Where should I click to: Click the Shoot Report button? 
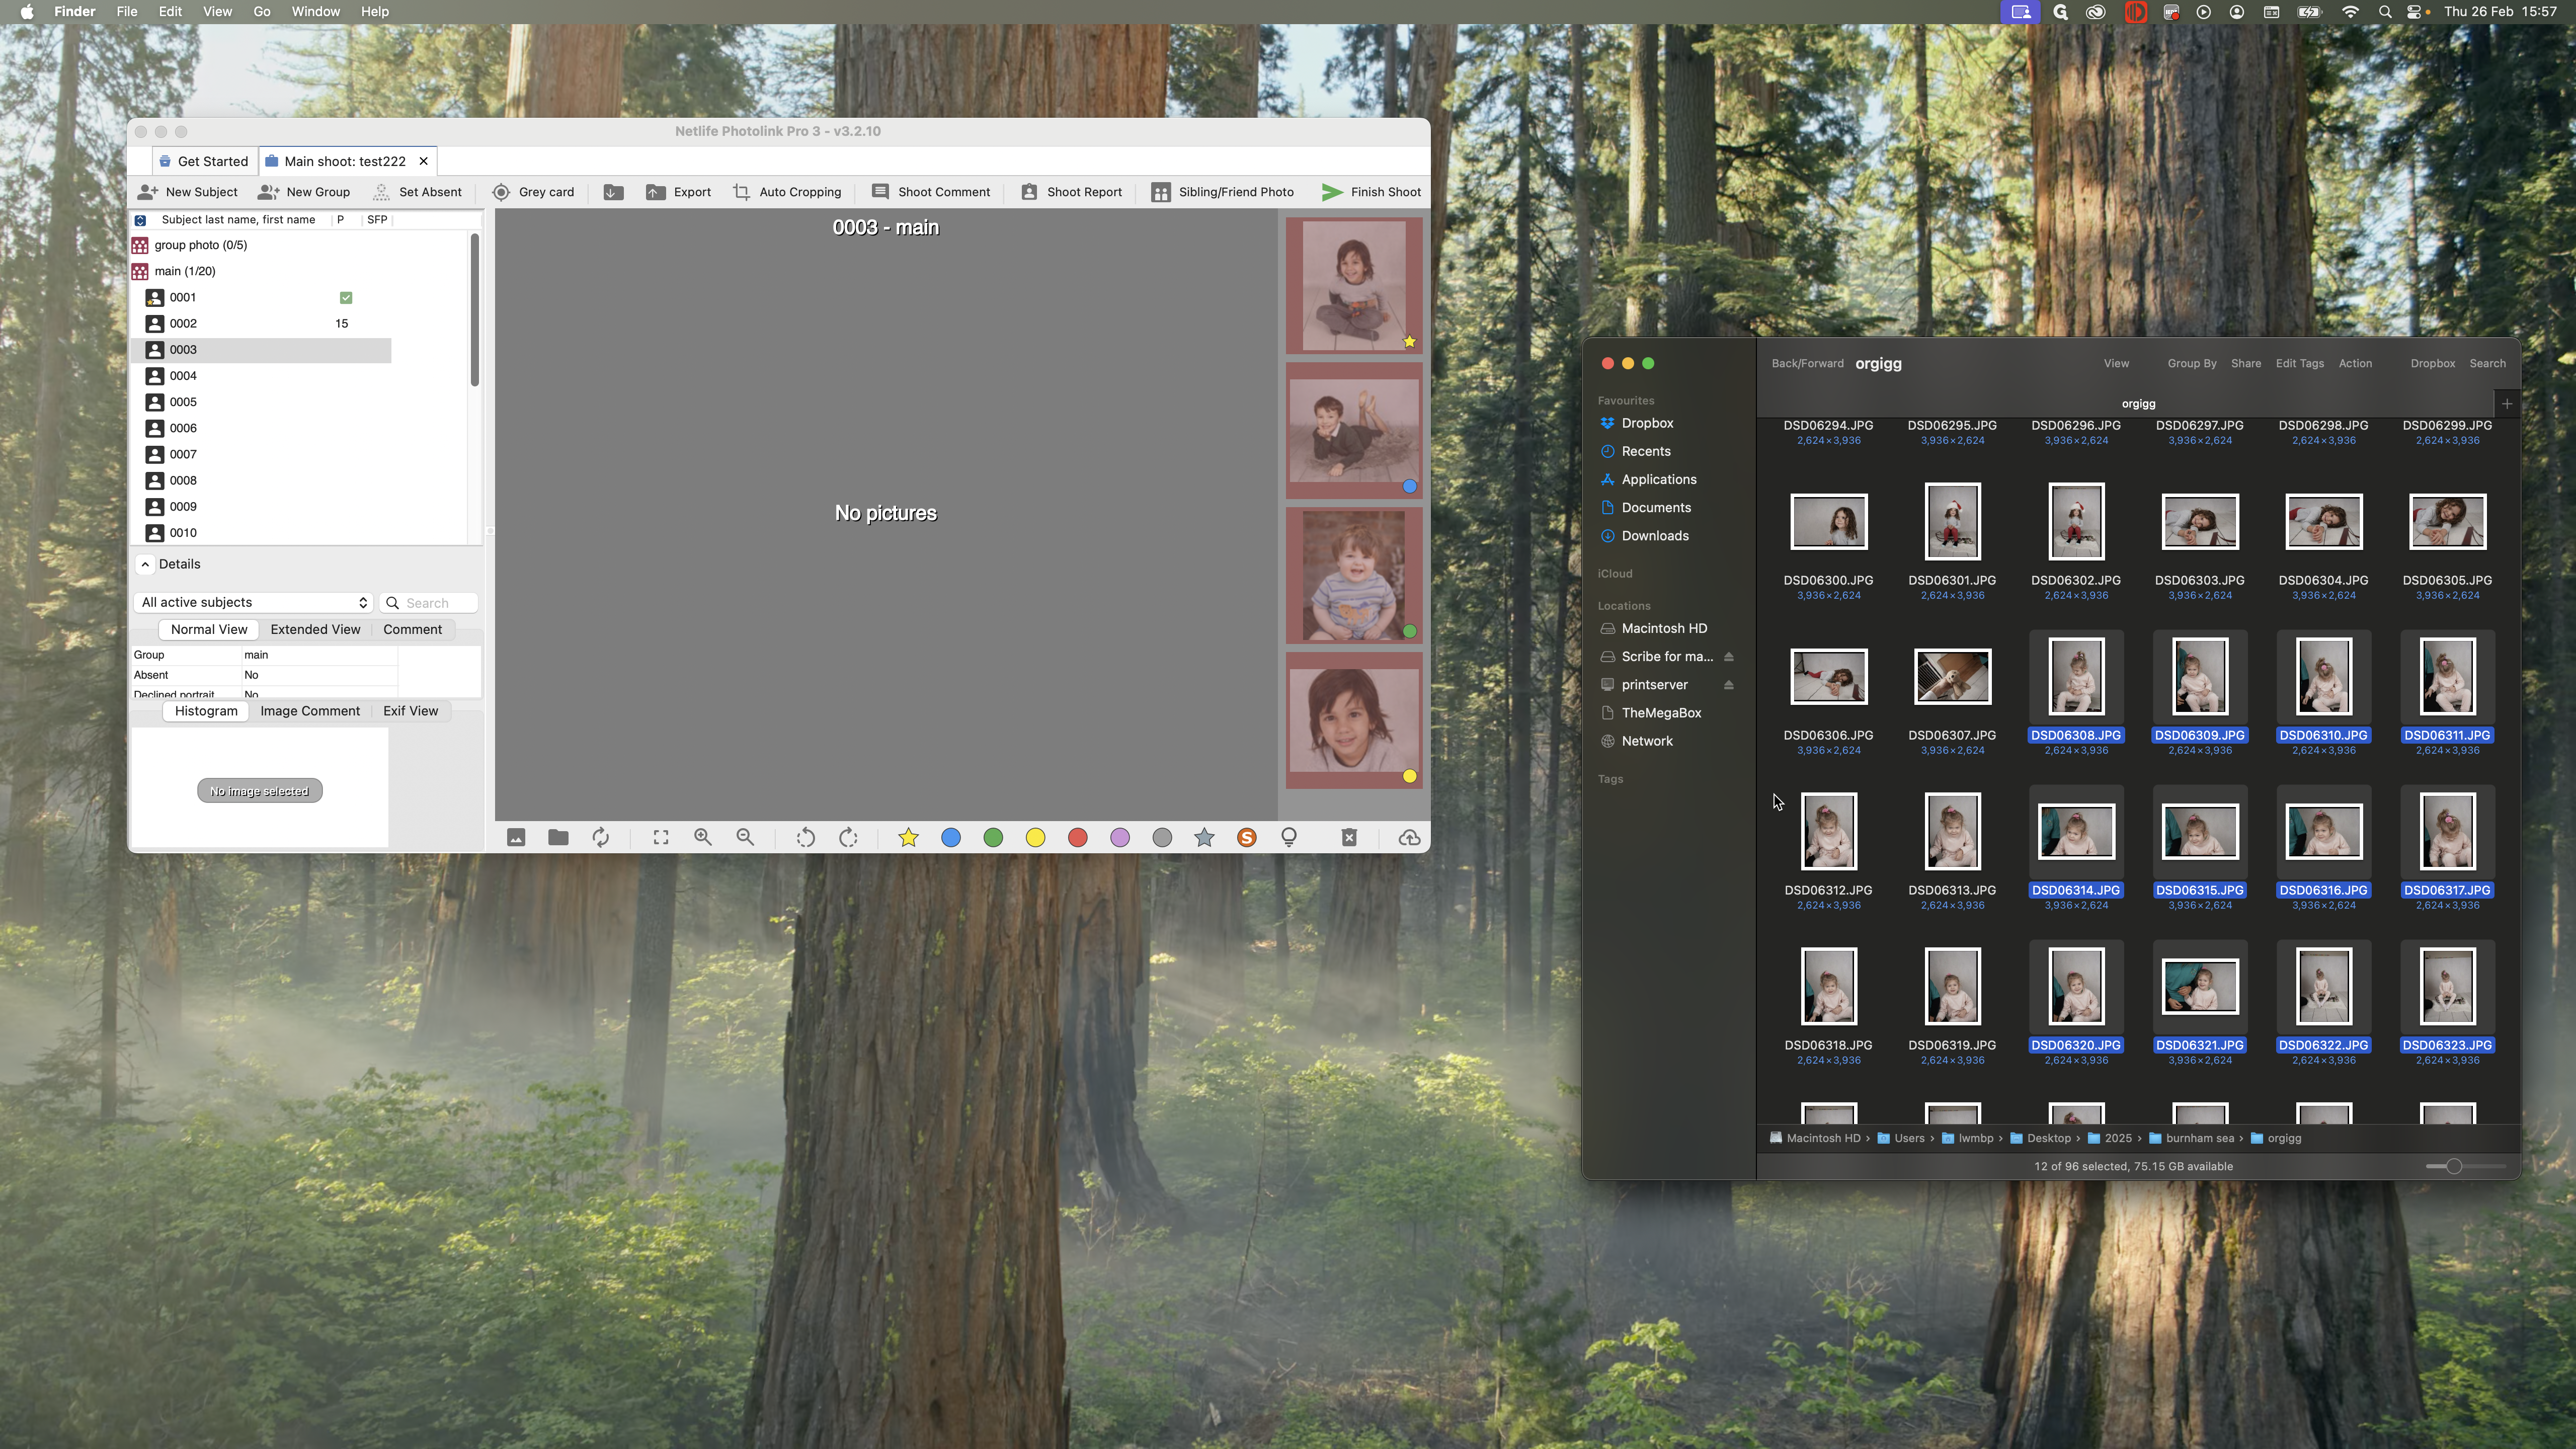click(x=1071, y=192)
